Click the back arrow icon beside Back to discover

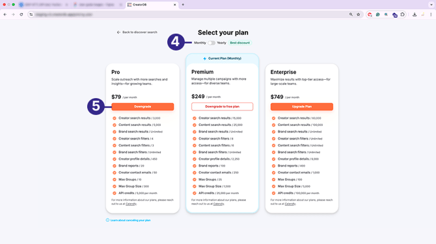click(x=118, y=32)
